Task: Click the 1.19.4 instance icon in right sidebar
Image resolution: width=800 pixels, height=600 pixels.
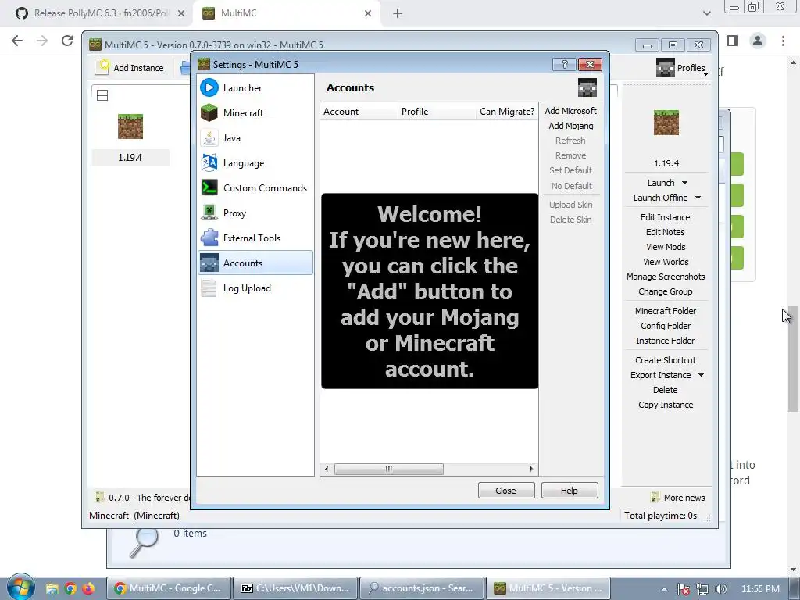Action: [666, 123]
